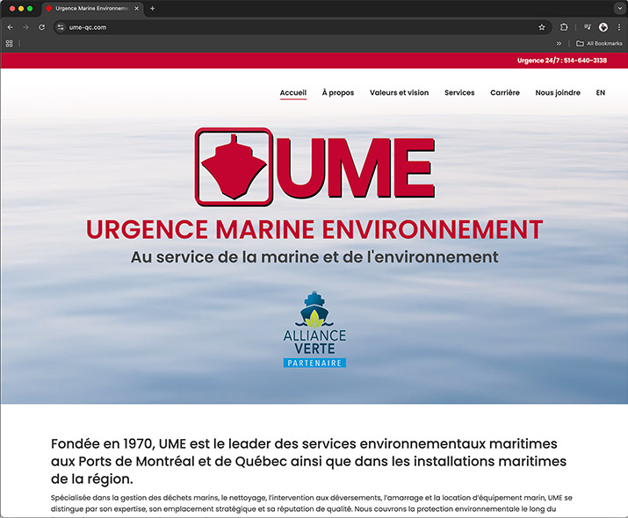Open the browser profile avatar
This screenshot has height=518, width=628.
point(603,27)
